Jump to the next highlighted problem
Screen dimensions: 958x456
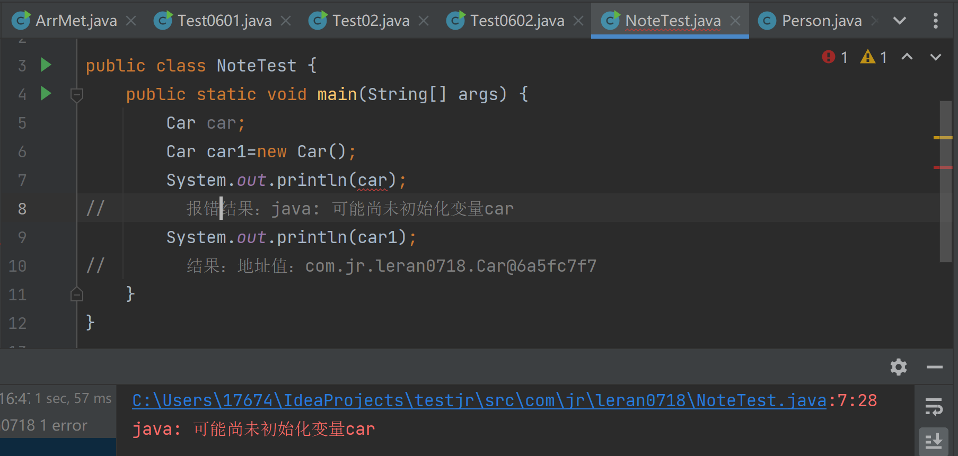[x=936, y=57]
